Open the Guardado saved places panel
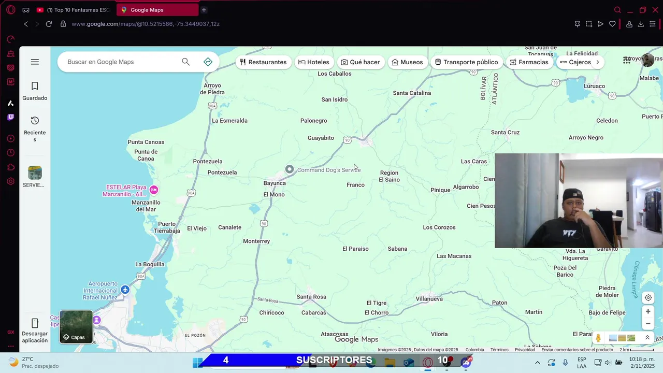The height and width of the screenshot is (373, 663). 35,91
